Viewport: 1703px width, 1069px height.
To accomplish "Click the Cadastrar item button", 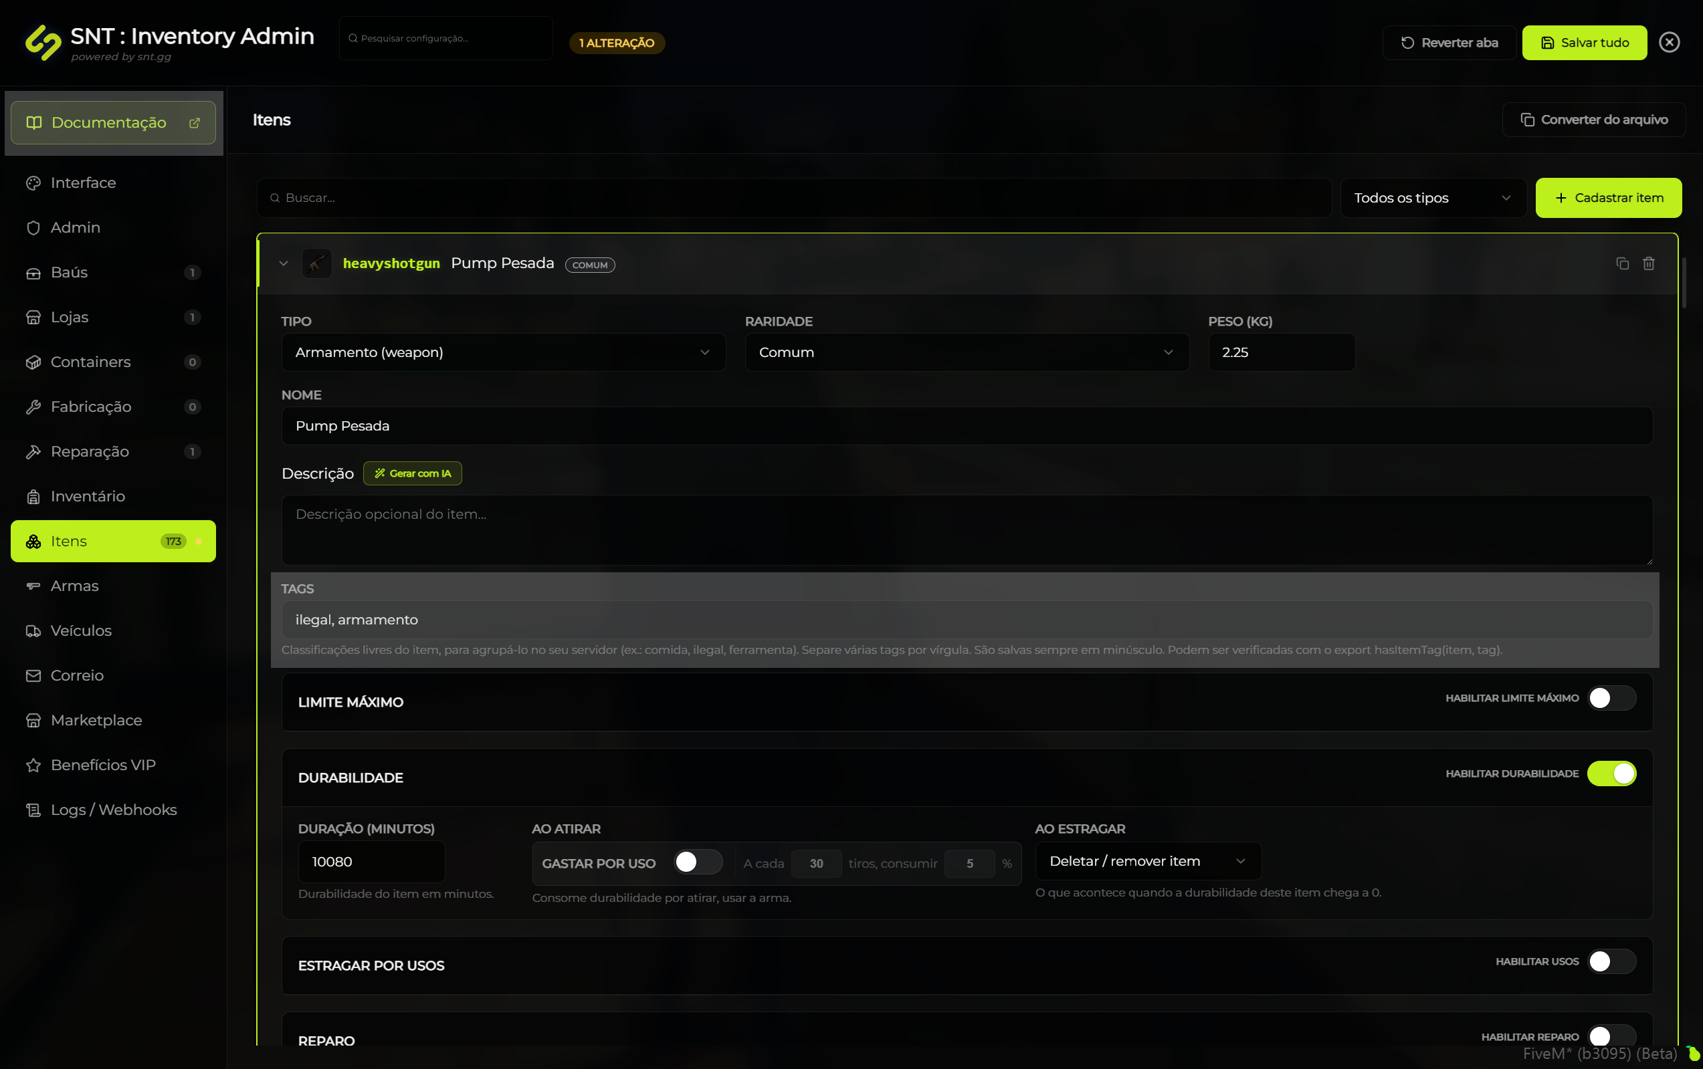I will tap(1608, 198).
